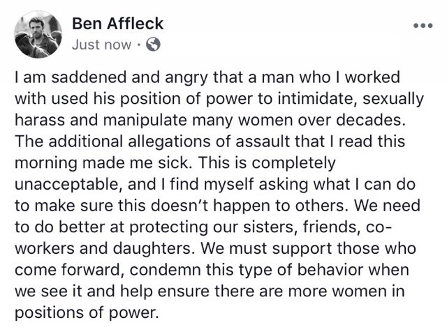447x327 pixels.
Task: Click the words 'We must support those who'
Action: tap(309, 248)
